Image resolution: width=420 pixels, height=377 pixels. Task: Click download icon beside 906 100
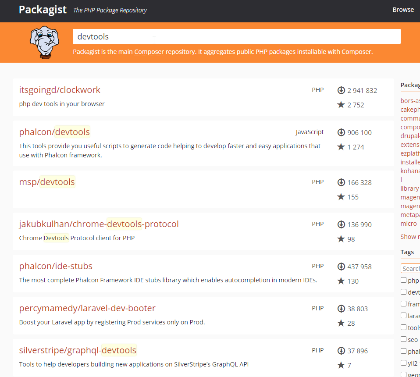tap(341, 132)
